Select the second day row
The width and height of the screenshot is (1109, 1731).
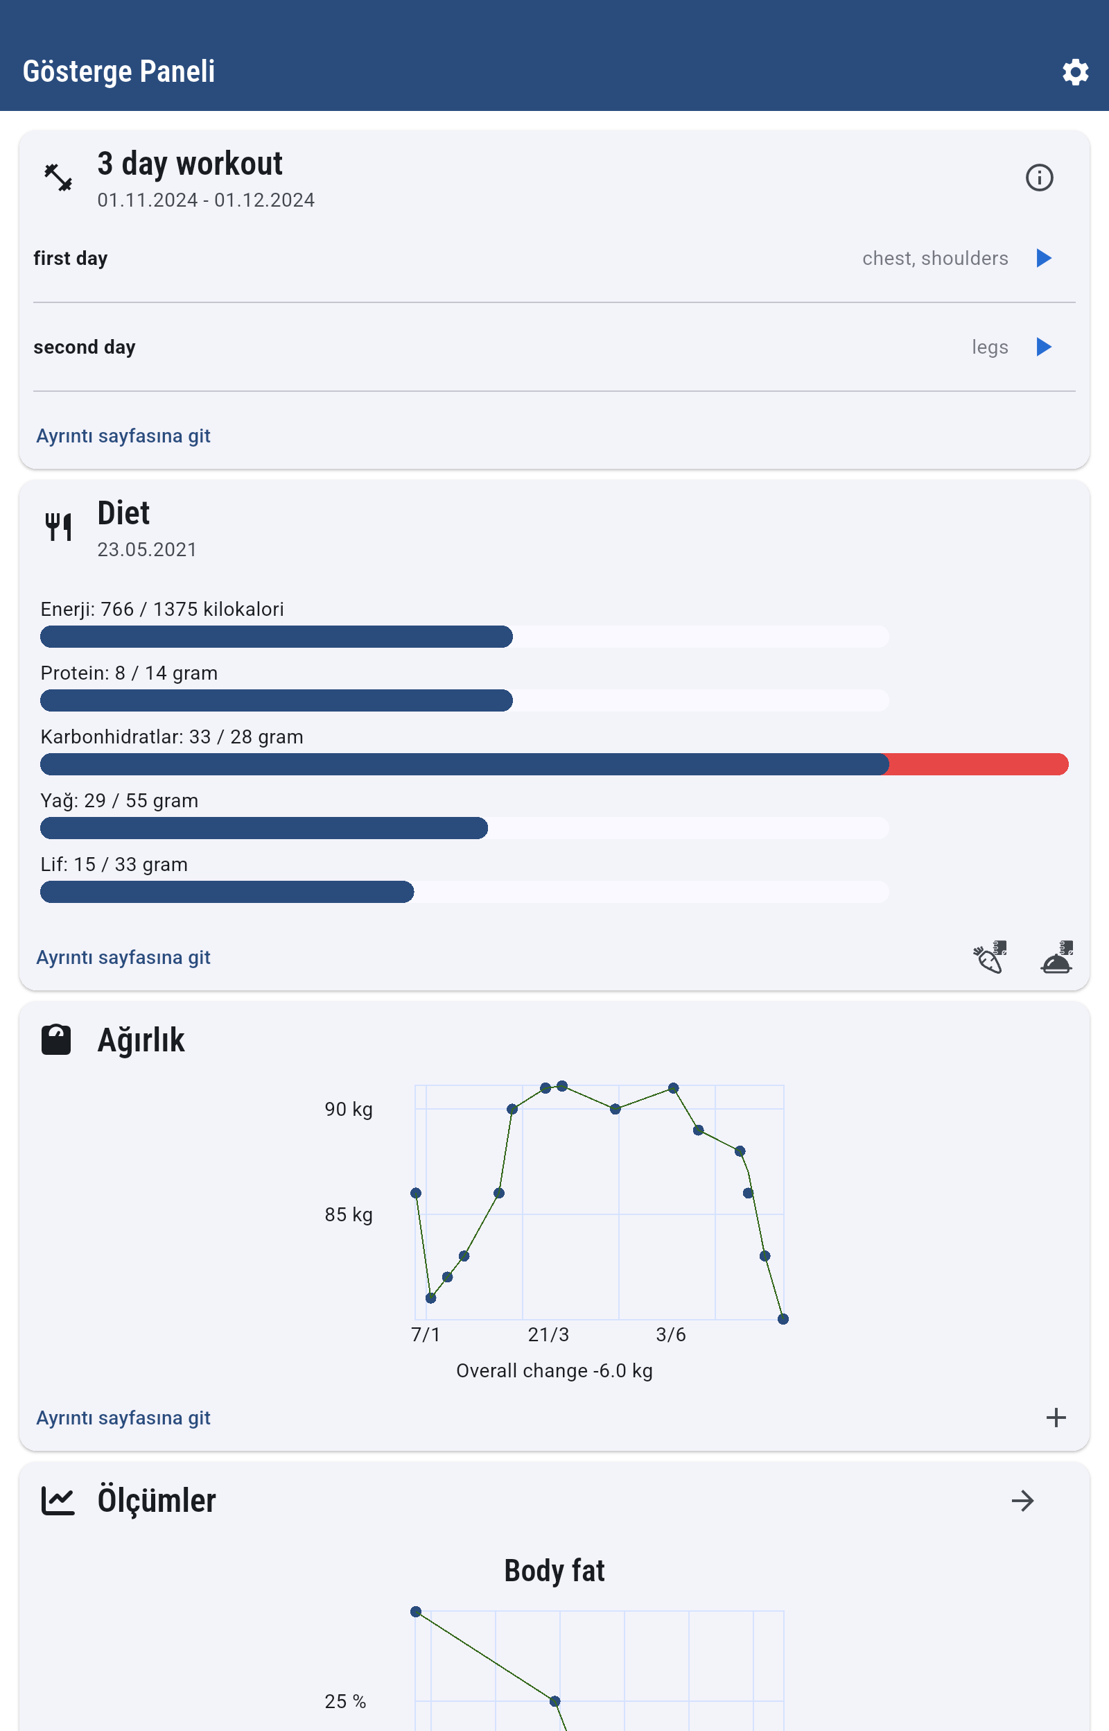[x=432, y=347]
